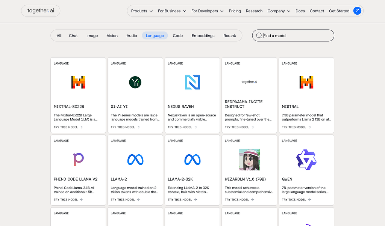Click the REDPAJAMA-INCITE INSTRUCT title
The height and width of the screenshot is (226, 385).
click(244, 104)
